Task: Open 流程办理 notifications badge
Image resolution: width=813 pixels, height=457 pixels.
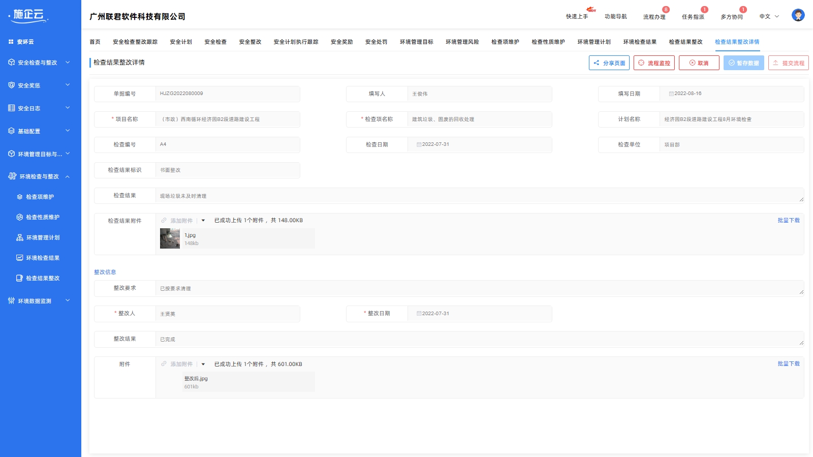Action: click(x=666, y=10)
